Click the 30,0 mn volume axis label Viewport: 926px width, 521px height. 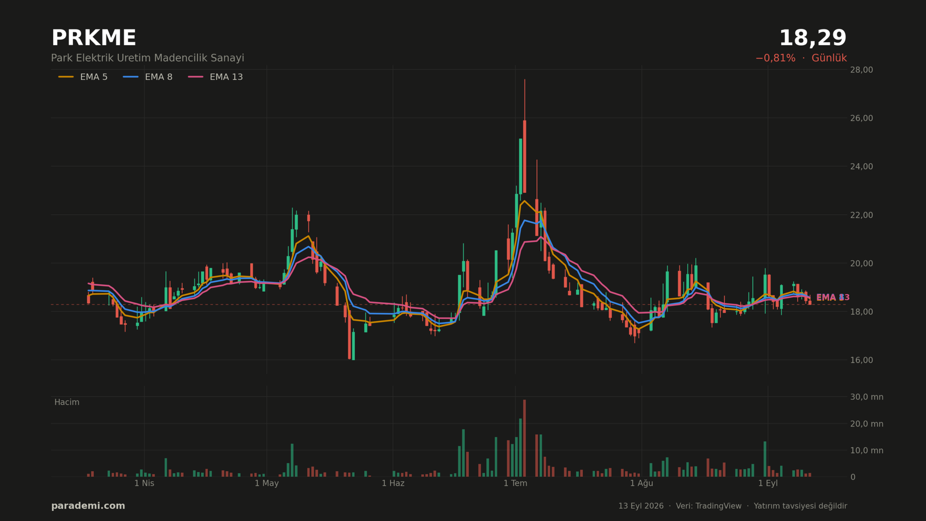(866, 397)
